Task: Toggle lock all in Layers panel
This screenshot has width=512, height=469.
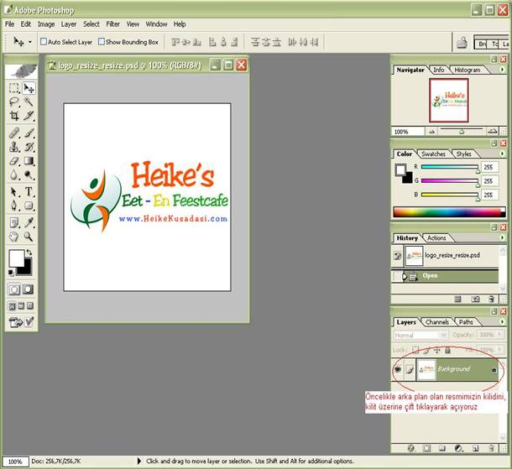Action: pos(448,350)
